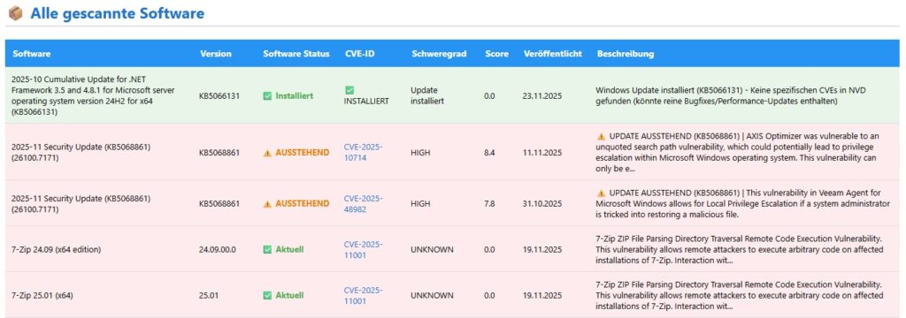
Task: Click the Veröffentlicht column header
Action: pos(553,54)
